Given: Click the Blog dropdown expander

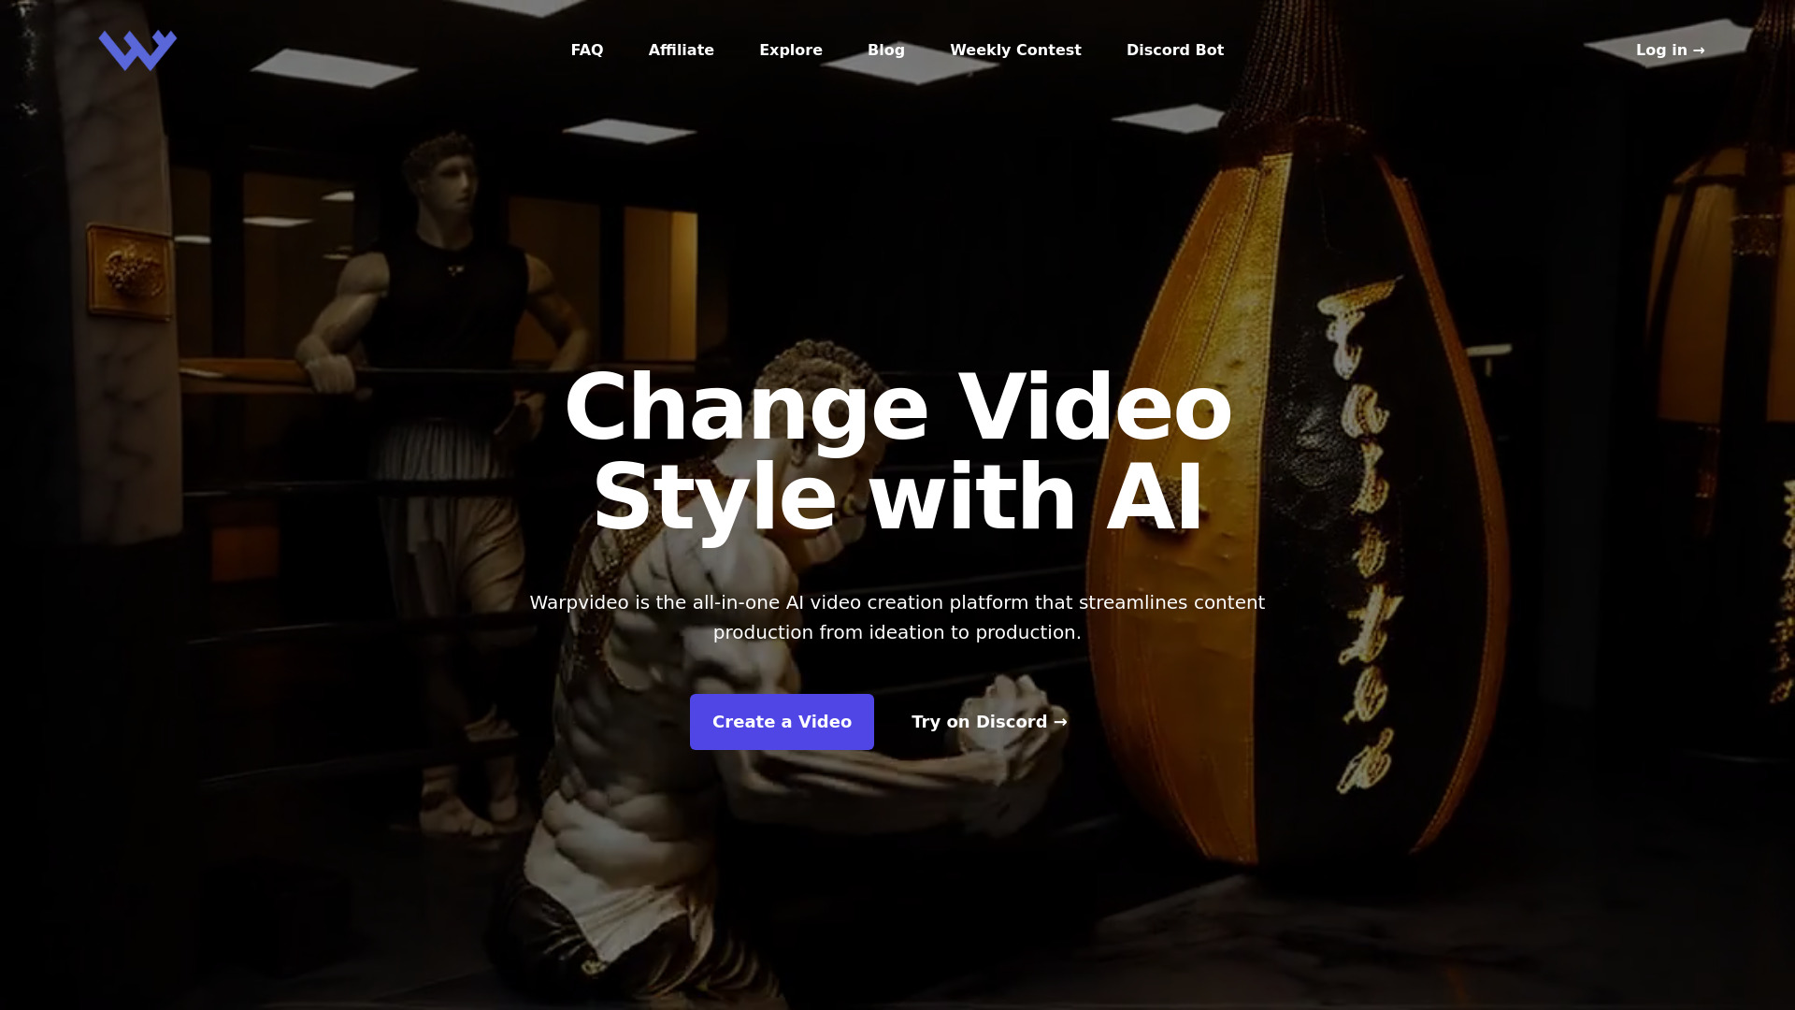Looking at the screenshot, I should [x=885, y=50].
